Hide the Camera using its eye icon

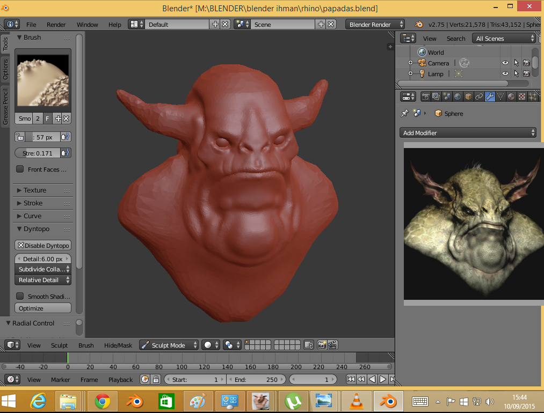point(505,63)
